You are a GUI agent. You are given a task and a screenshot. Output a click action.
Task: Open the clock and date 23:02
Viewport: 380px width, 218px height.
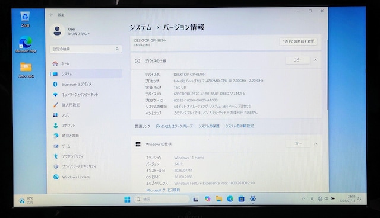coord(347,198)
